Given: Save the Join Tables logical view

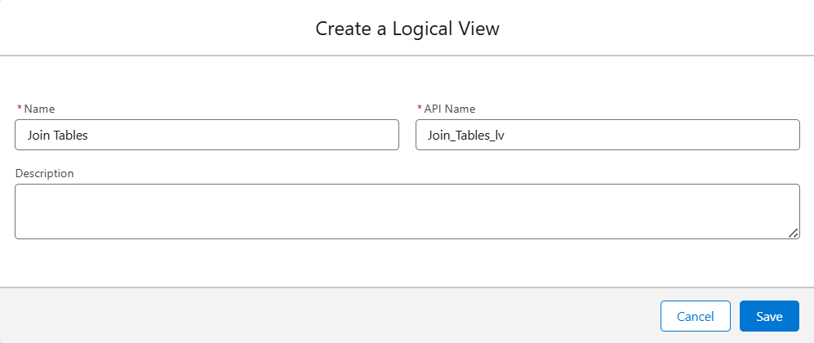Looking at the screenshot, I should click(769, 316).
